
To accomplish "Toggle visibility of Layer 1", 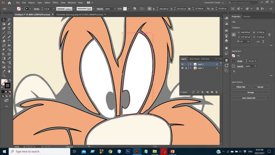I will [x=182, y=68].
